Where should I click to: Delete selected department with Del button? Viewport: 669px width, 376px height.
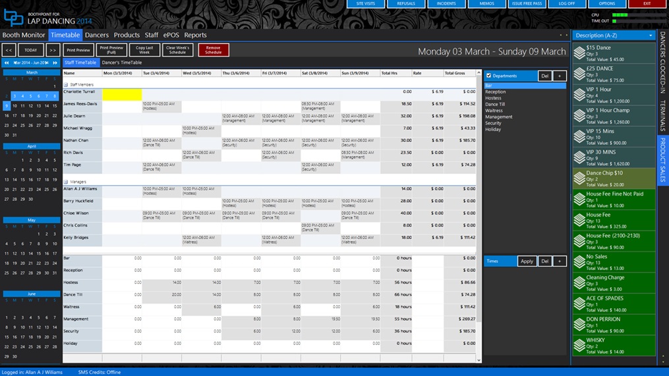point(545,76)
